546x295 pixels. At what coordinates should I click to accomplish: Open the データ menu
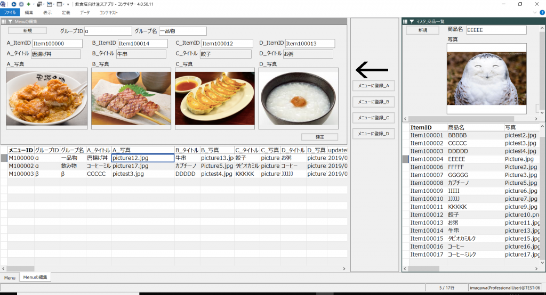[85, 12]
